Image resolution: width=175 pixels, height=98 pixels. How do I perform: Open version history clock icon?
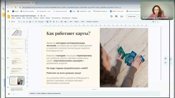(x=111, y=16)
